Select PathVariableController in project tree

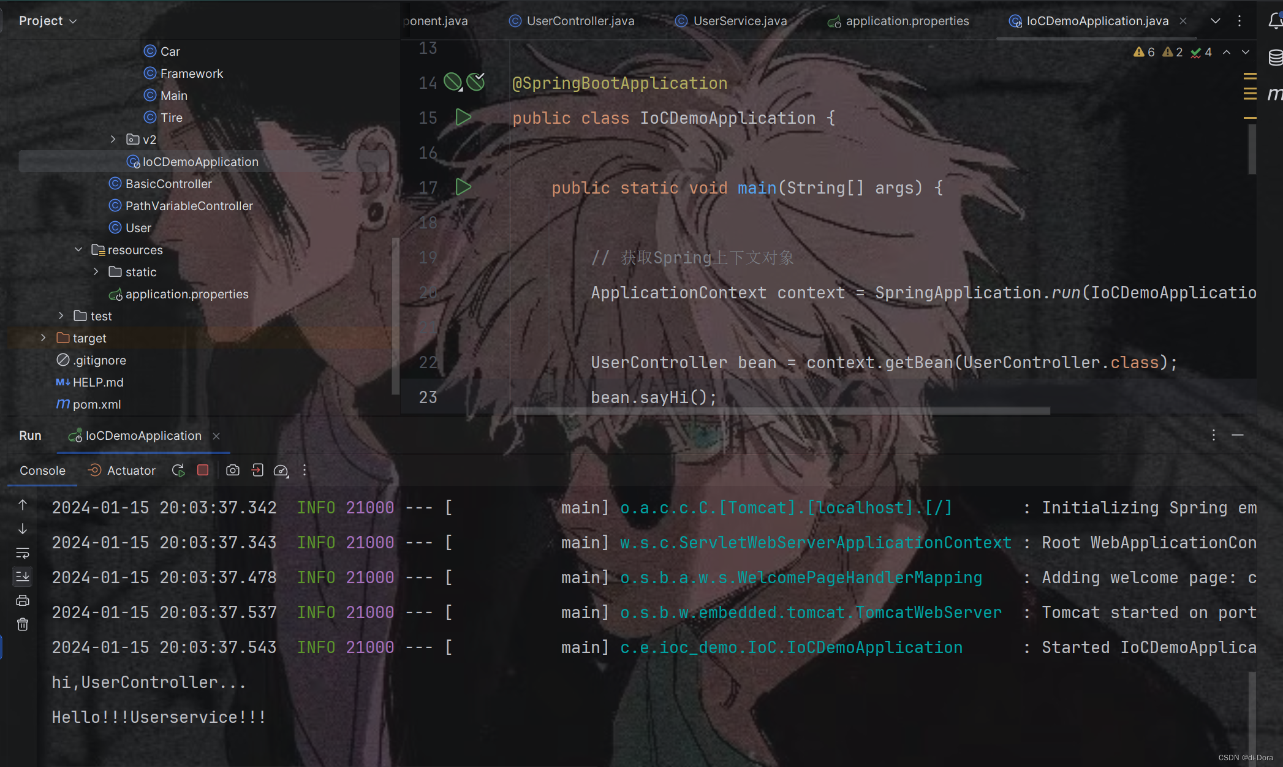181,205
